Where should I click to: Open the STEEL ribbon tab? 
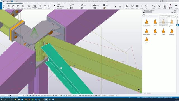point(8,3)
